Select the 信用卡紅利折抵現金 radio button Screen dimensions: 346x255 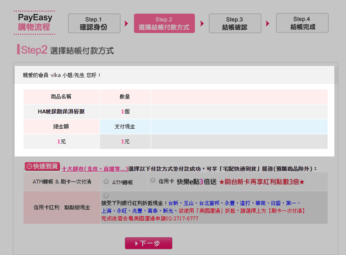106,196
